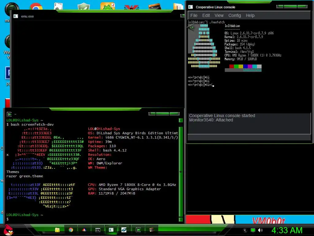Open the file explorer folder icon in taskbar
314x236 pixels.
(57, 230)
